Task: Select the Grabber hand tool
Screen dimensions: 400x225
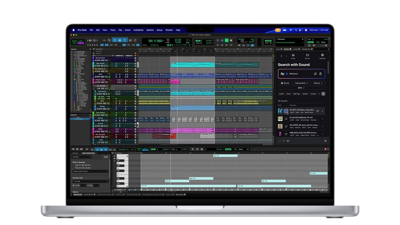Action: coord(125,40)
